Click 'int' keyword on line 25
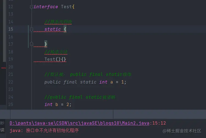This screenshot has width=206, height=138. point(48,104)
